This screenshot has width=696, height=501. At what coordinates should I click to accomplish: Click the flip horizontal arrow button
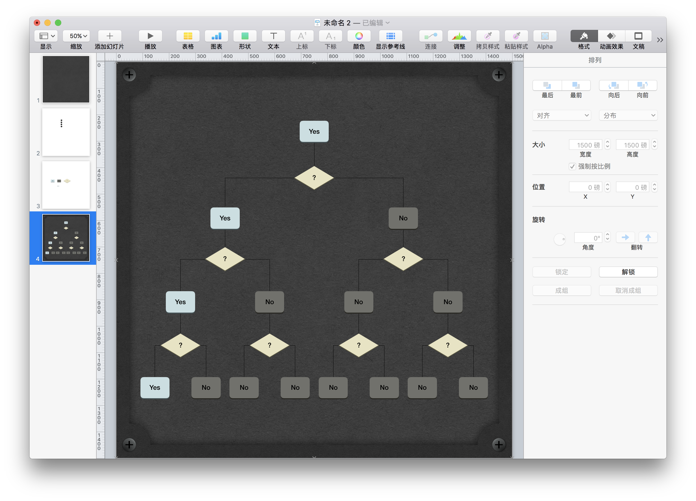625,238
